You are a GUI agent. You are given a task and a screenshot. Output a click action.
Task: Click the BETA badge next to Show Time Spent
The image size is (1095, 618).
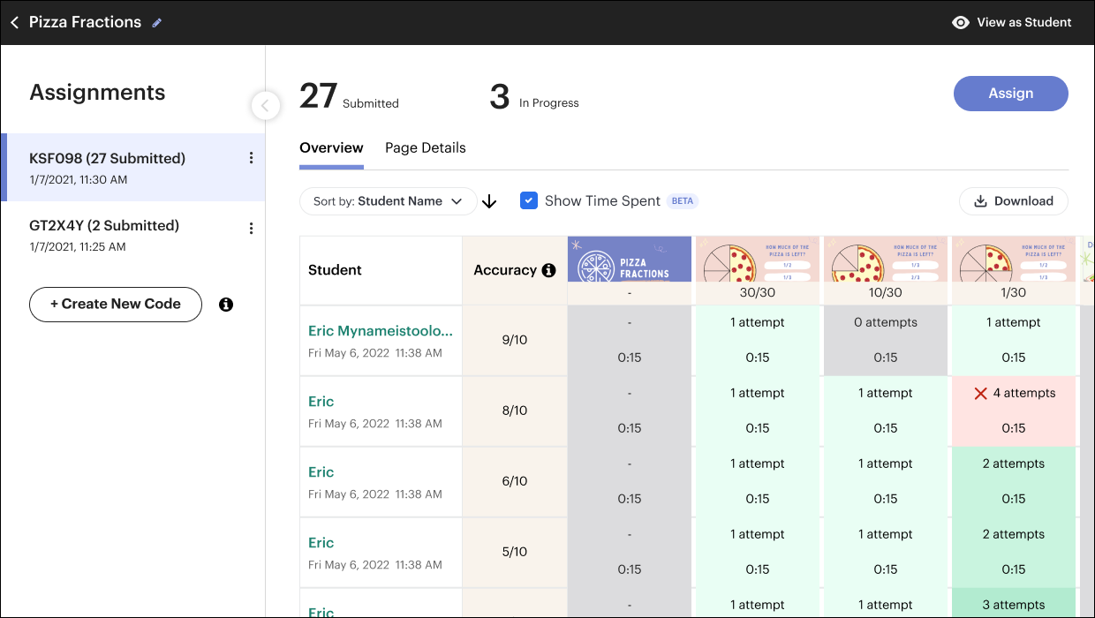[x=683, y=201]
